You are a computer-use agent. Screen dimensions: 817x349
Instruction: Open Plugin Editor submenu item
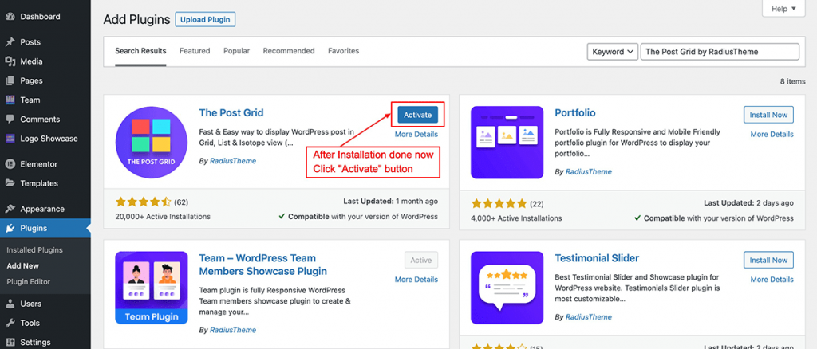point(28,282)
